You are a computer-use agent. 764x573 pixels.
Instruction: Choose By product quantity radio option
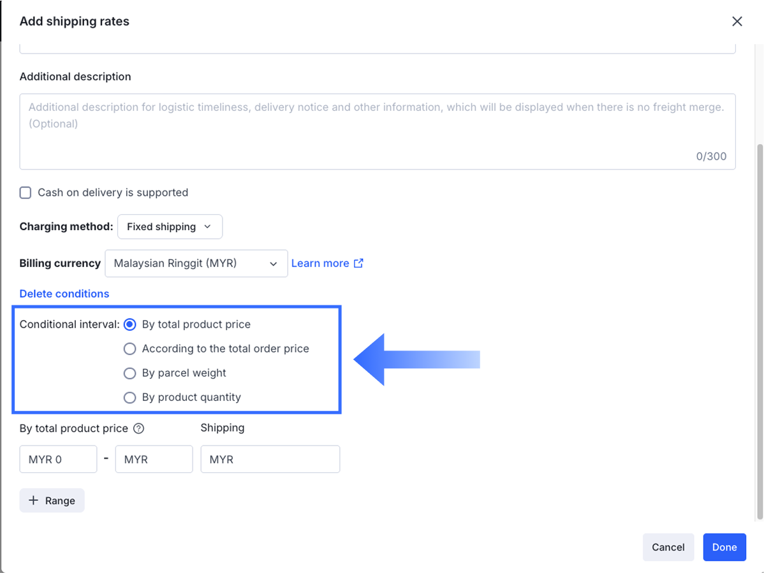pos(130,397)
